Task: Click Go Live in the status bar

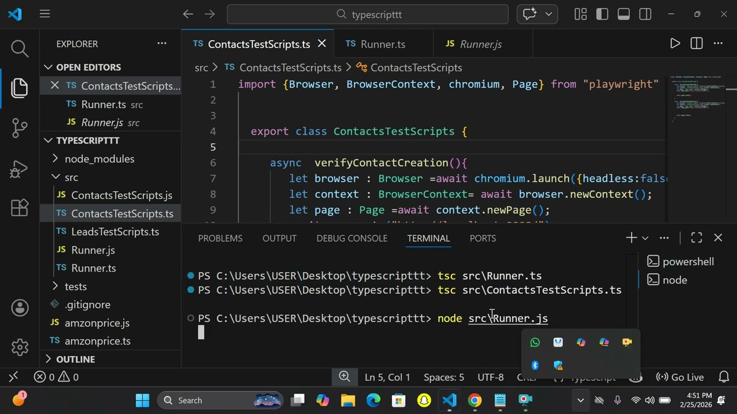Action: 679,377
